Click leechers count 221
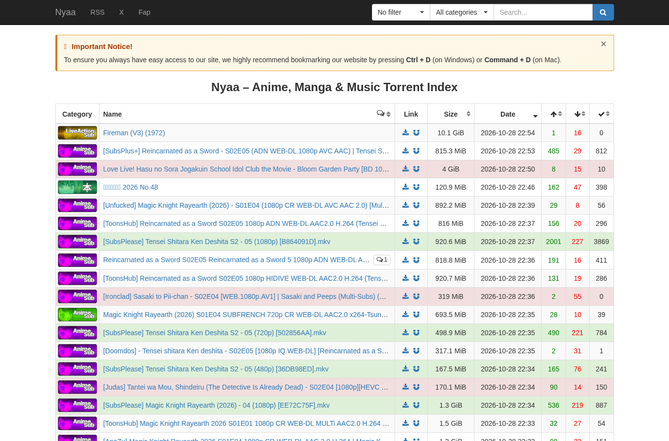This screenshot has width=669, height=441. pos(578,333)
